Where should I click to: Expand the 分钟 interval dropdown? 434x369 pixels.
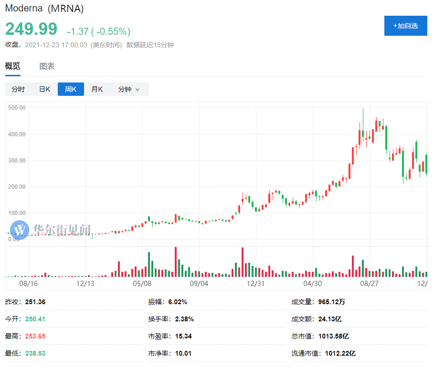click(129, 89)
